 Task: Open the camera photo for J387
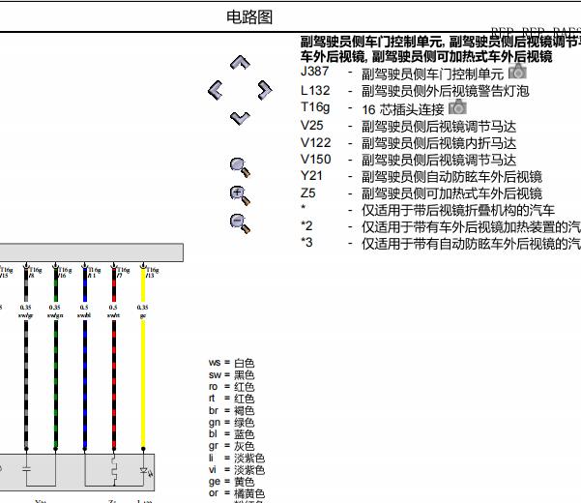click(517, 72)
